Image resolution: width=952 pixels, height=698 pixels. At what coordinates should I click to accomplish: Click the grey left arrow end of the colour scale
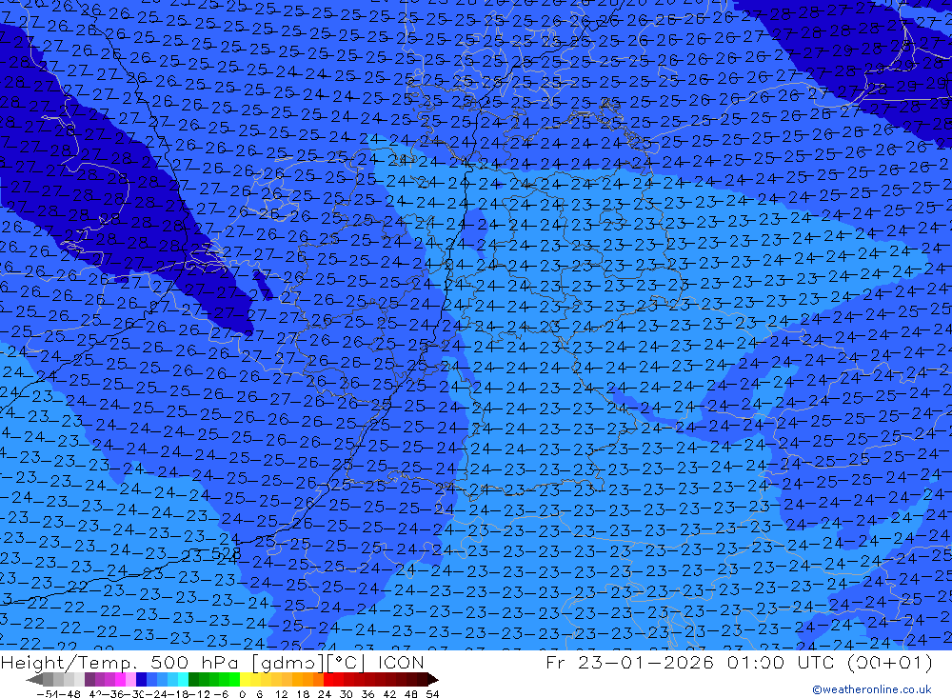(x=34, y=679)
